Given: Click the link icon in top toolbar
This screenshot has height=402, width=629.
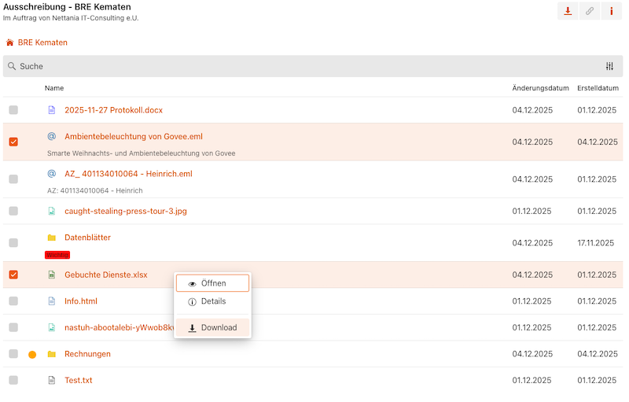Looking at the screenshot, I should point(590,11).
